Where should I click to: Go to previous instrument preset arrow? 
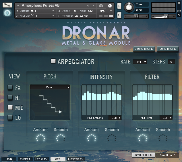pyautogui.click(x=88, y=5)
